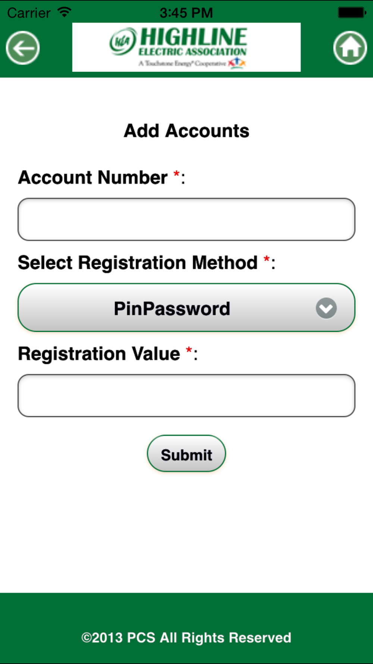The image size is (373, 664).
Task: Tap the Carrier text in status bar
Action: (29, 13)
